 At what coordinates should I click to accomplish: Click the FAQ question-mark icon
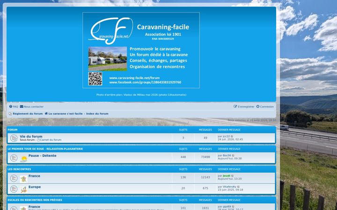[x=11, y=106]
